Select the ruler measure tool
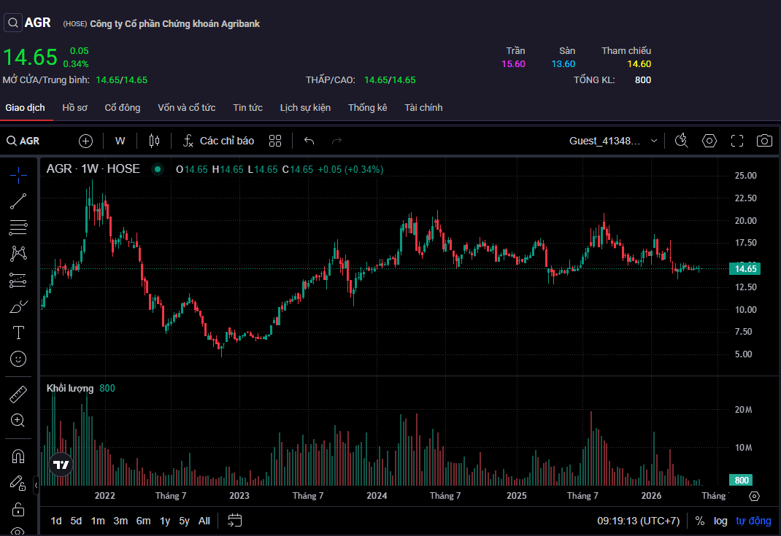The height and width of the screenshot is (536, 781). (x=18, y=395)
